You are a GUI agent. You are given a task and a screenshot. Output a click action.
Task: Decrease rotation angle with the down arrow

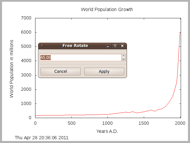pos(123,59)
